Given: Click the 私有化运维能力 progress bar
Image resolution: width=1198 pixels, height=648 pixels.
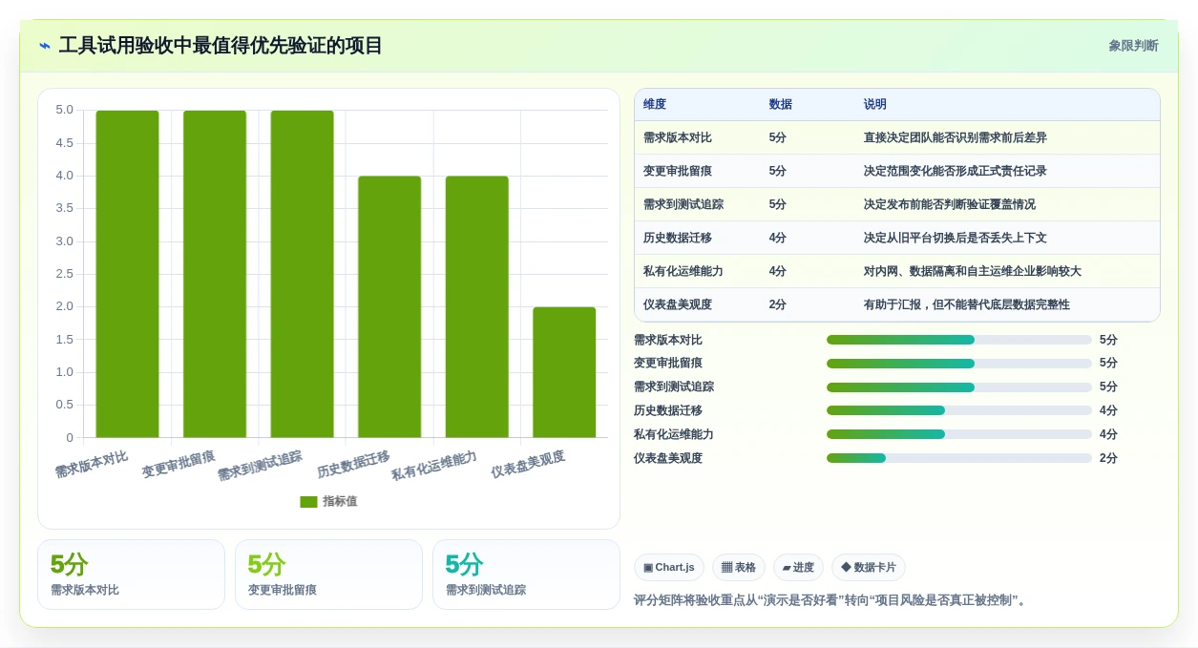Looking at the screenshot, I should point(959,434).
